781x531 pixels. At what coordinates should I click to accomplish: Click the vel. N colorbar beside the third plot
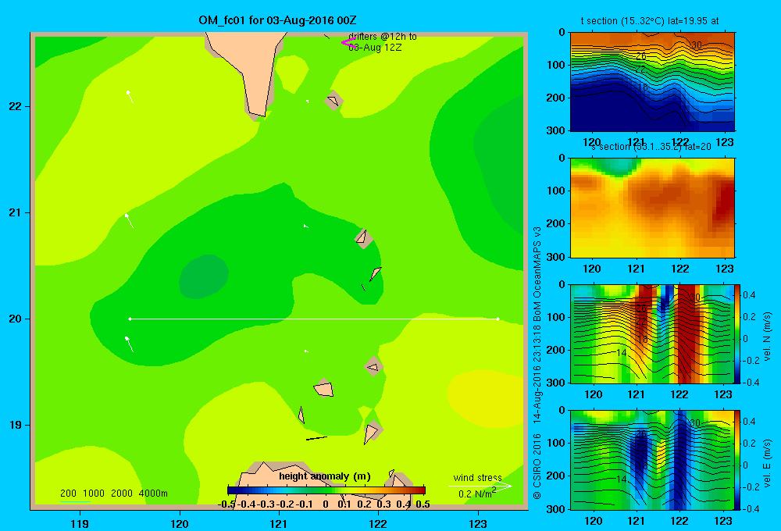(x=738, y=333)
